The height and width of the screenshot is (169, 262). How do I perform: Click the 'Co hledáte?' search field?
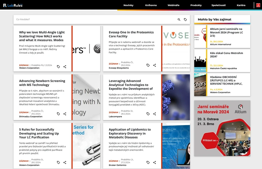coord(95,20)
